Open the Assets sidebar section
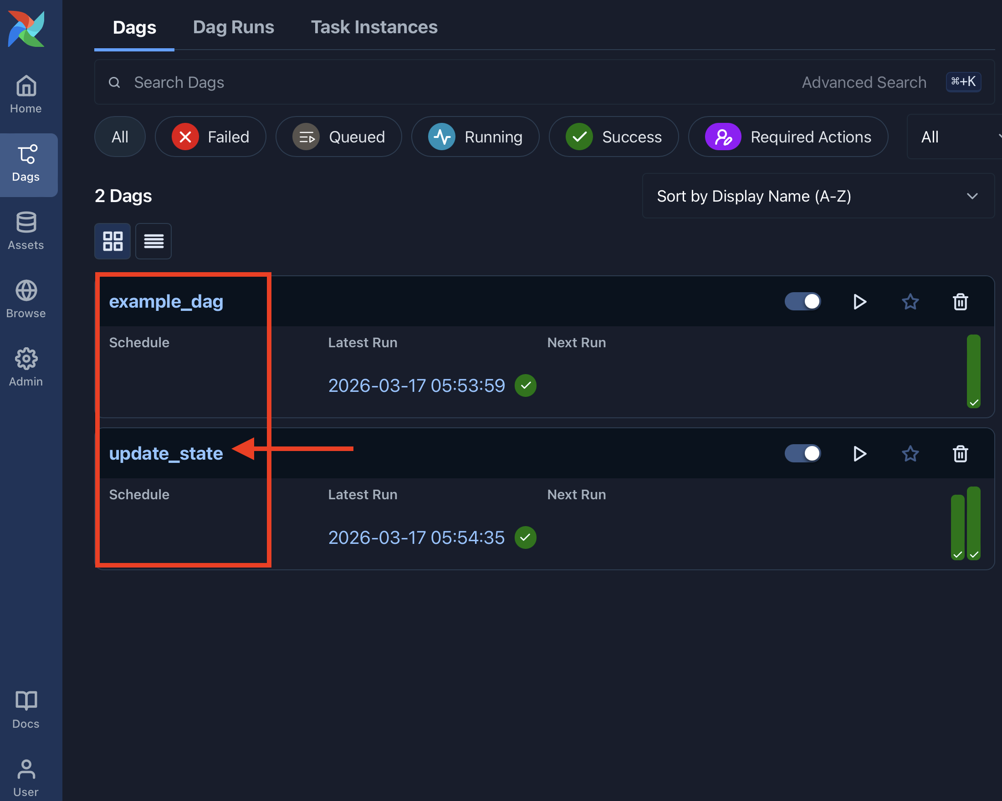 (x=26, y=231)
